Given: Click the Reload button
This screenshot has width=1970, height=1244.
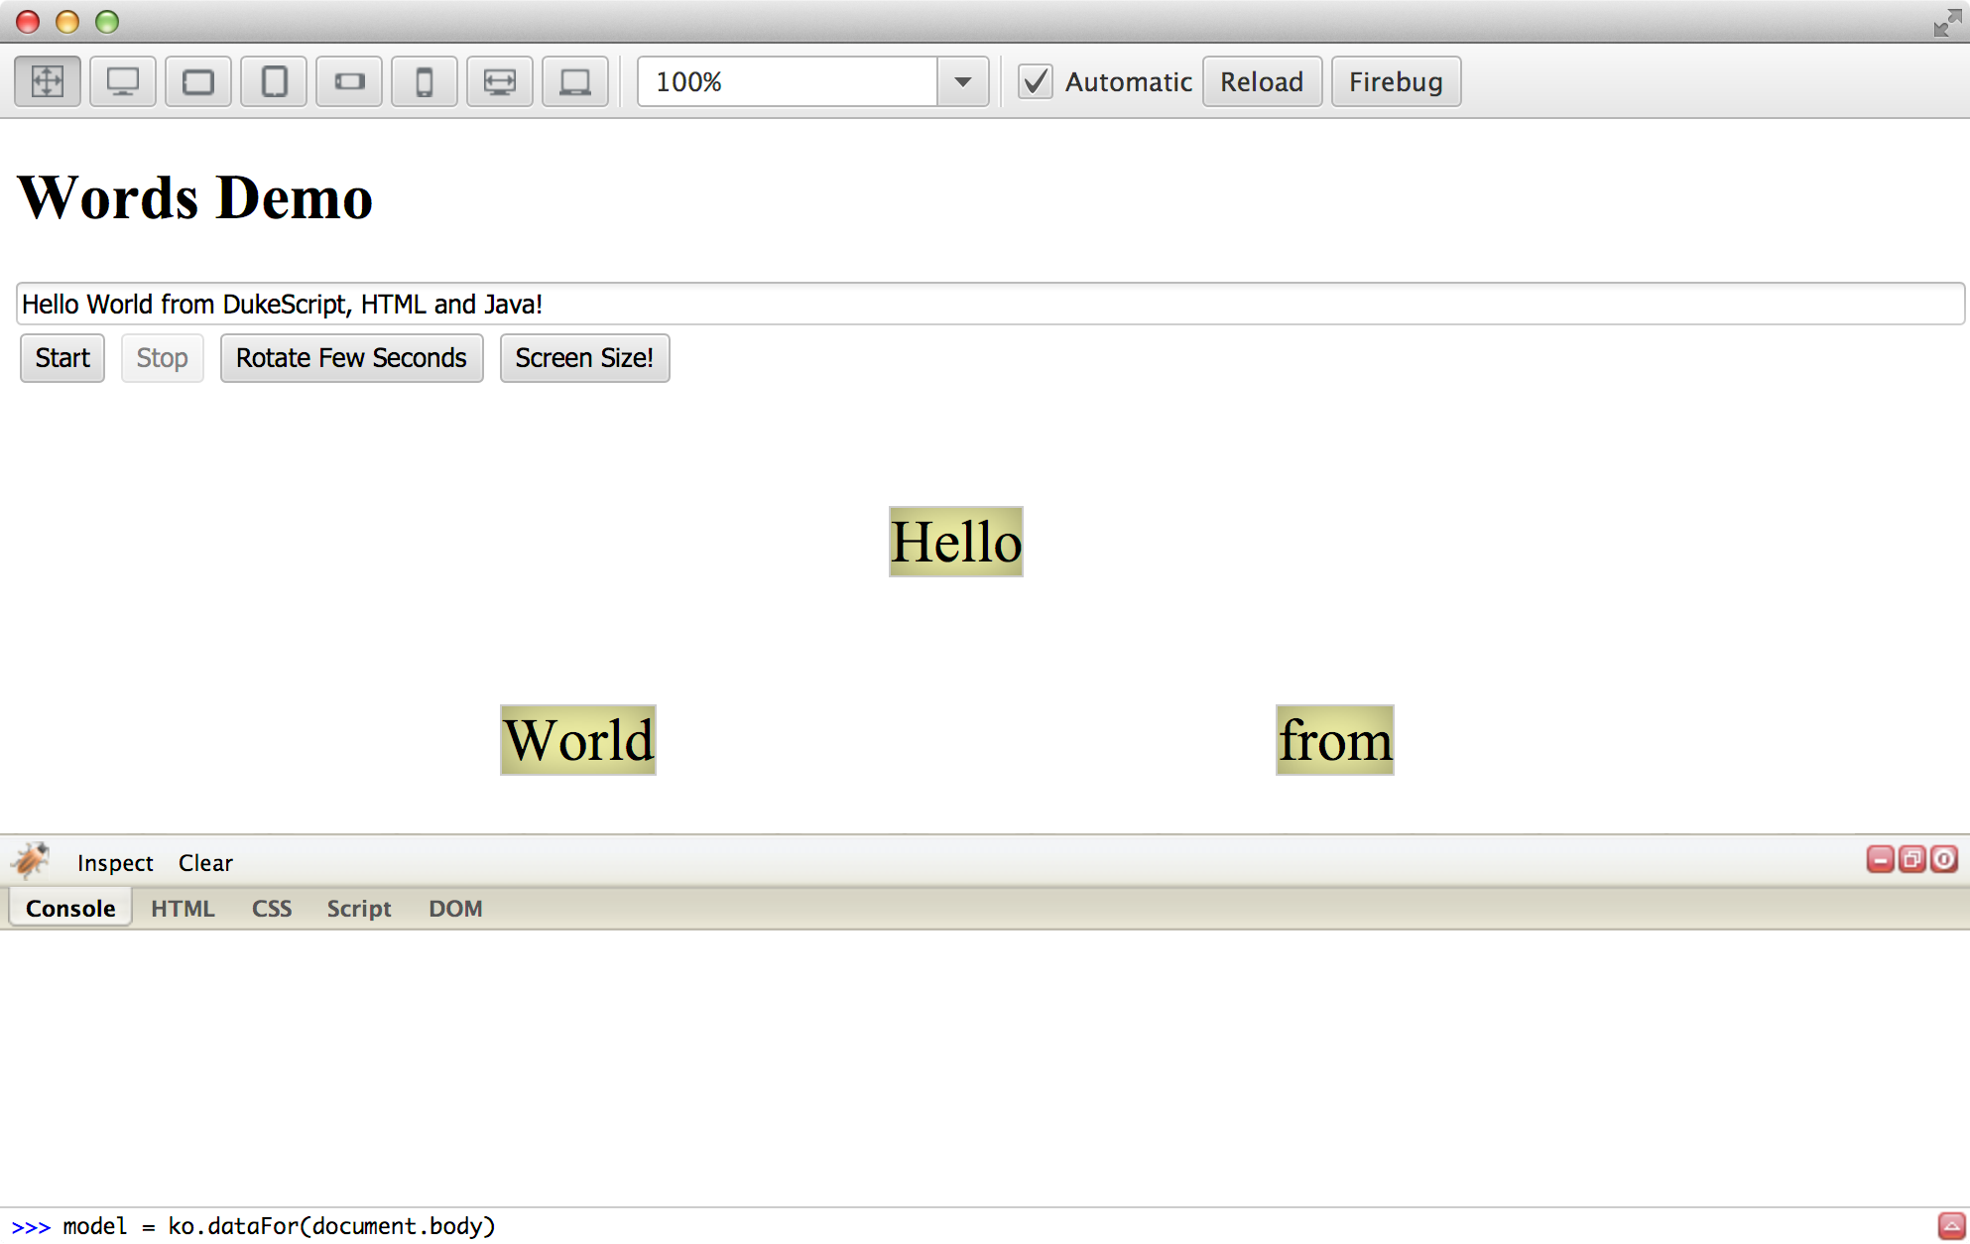Looking at the screenshot, I should click(x=1262, y=81).
